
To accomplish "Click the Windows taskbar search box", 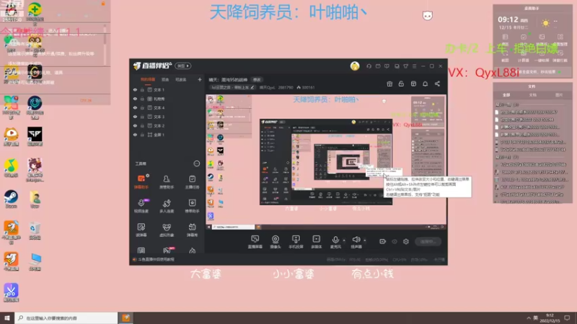I will [x=66, y=318].
